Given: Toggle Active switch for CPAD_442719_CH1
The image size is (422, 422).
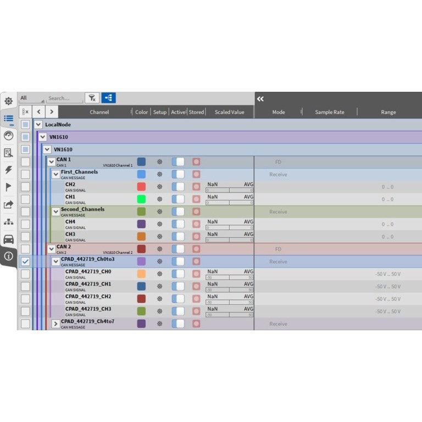Looking at the screenshot, I should pyautogui.click(x=178, y=286).
